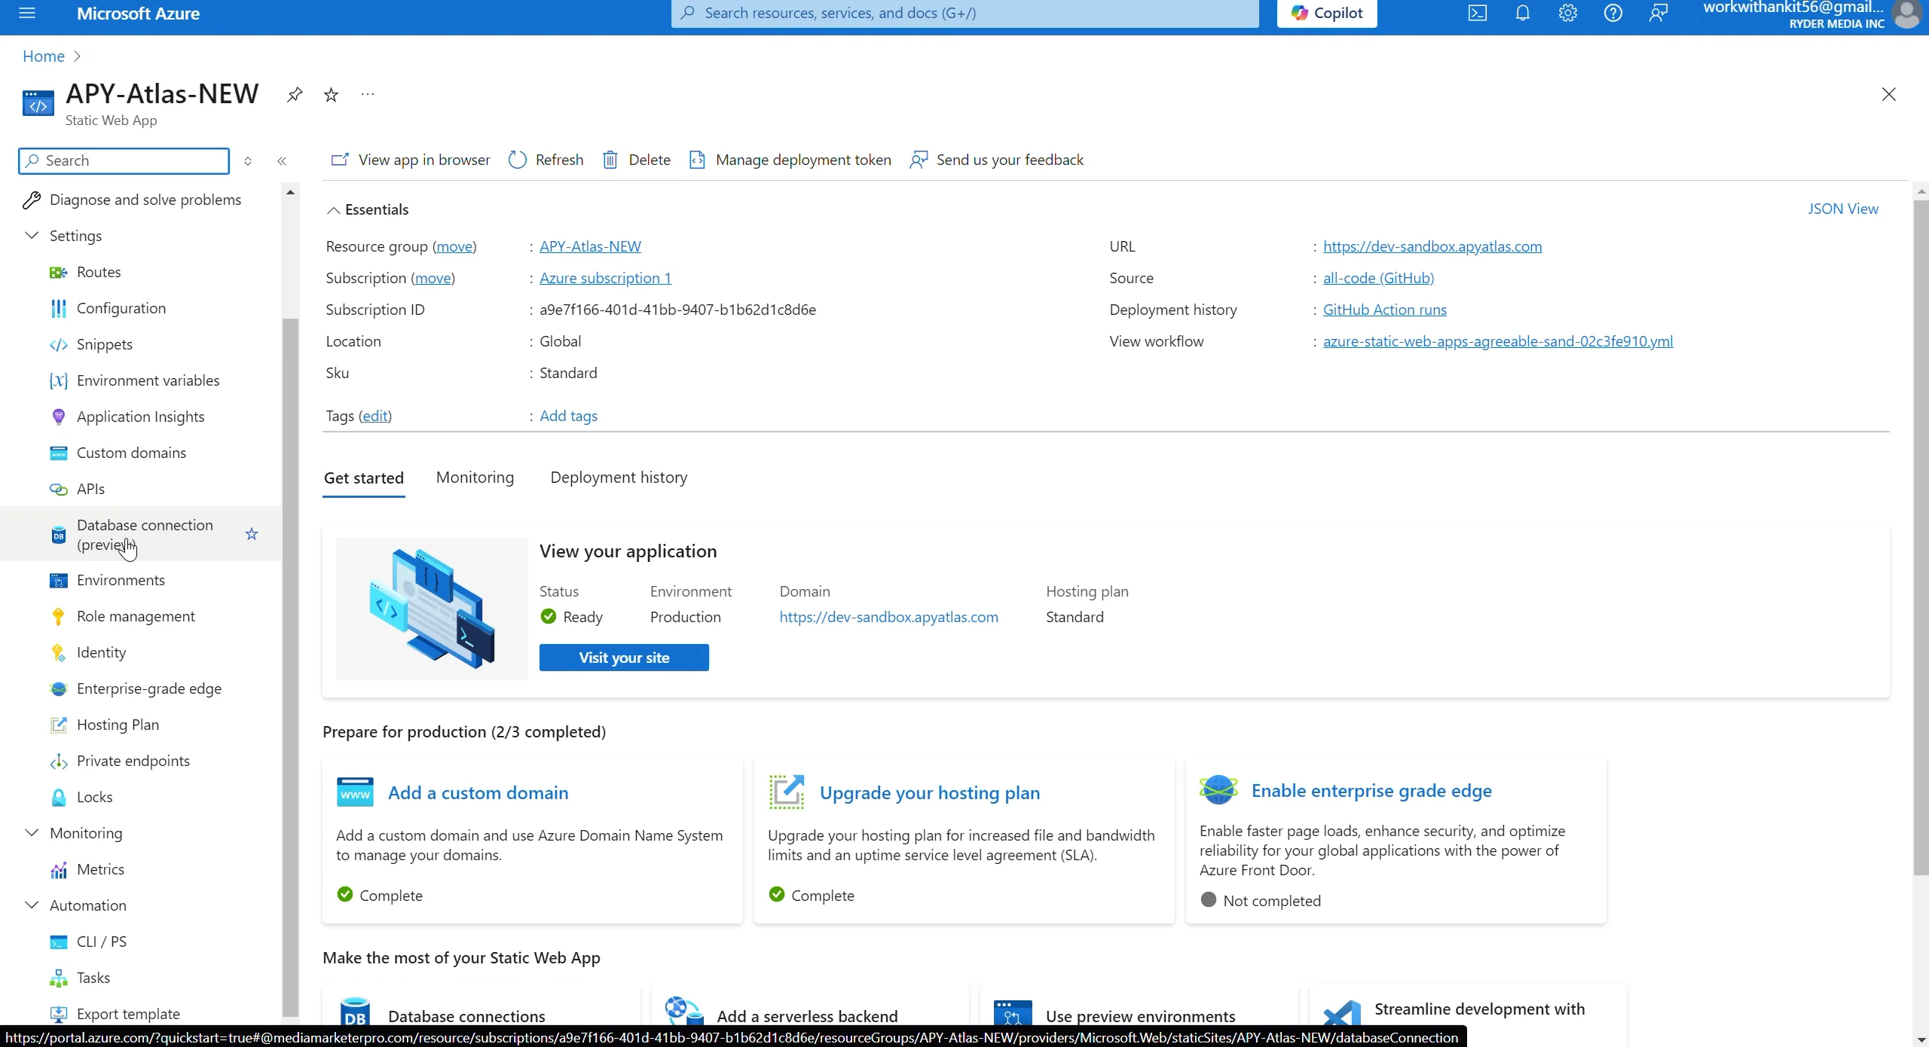Image resolution: width=1929 pixels, height=1047 pixels.
Task: Pin APY-Atlas-NEW to dashboard
Action: click(x=294, y=93)
